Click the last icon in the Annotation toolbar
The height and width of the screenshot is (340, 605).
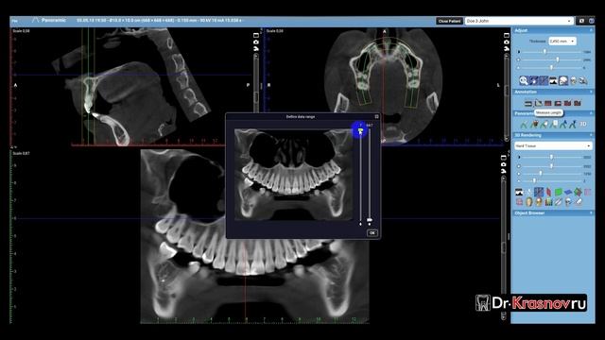tap(578, 103)
